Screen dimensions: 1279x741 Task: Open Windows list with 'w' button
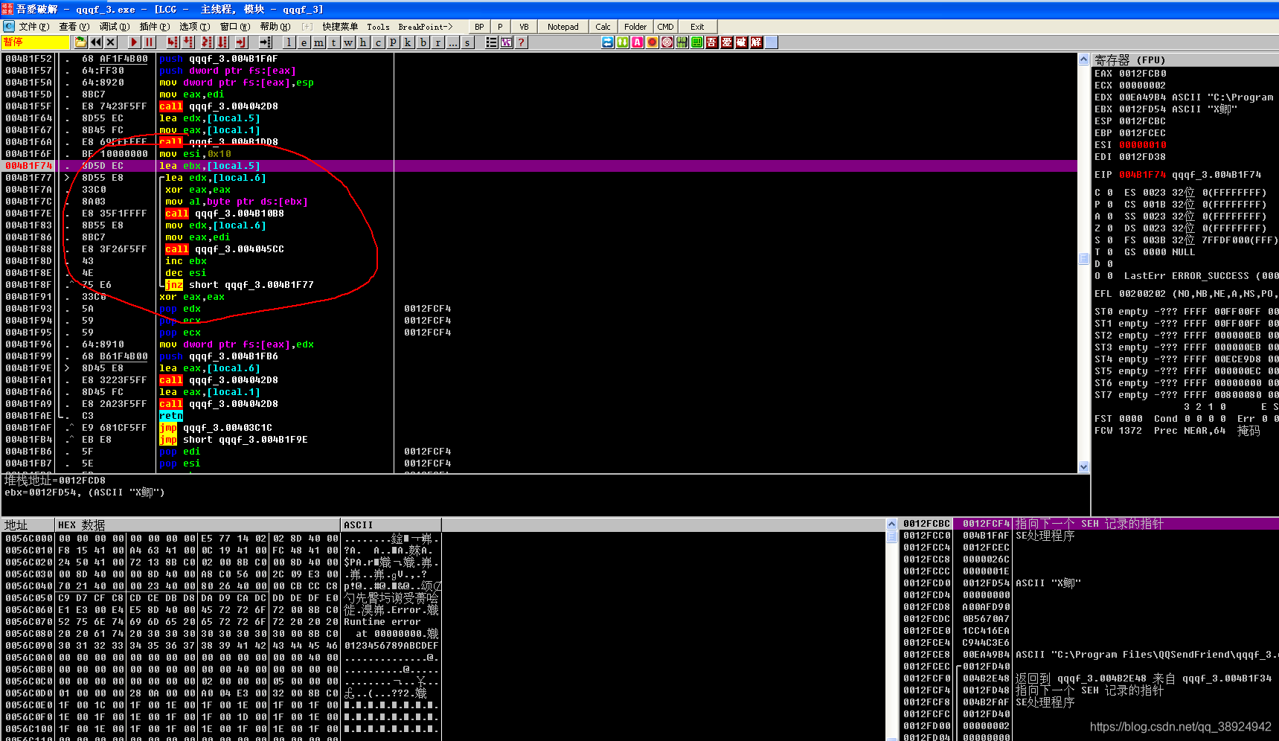348,42
